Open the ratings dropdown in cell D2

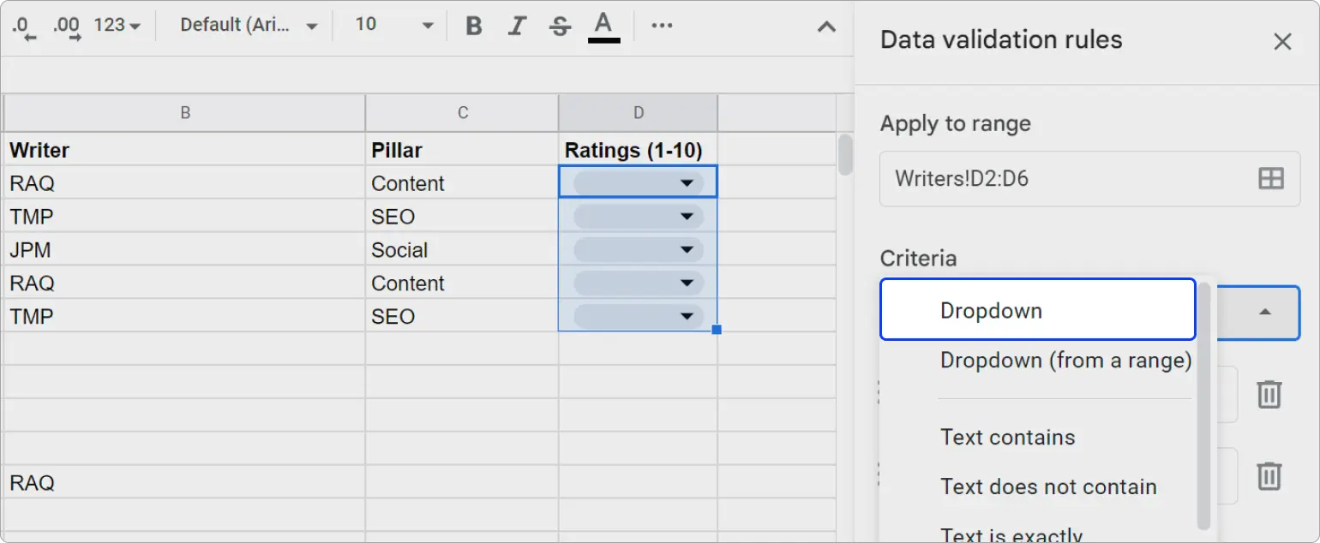tap(686, 182)
